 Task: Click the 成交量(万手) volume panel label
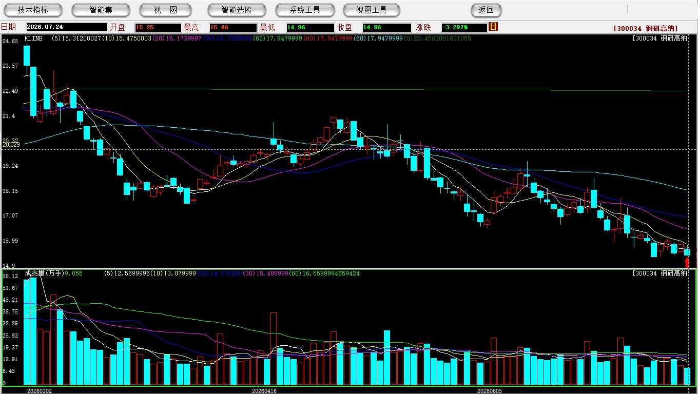(44, 273)
